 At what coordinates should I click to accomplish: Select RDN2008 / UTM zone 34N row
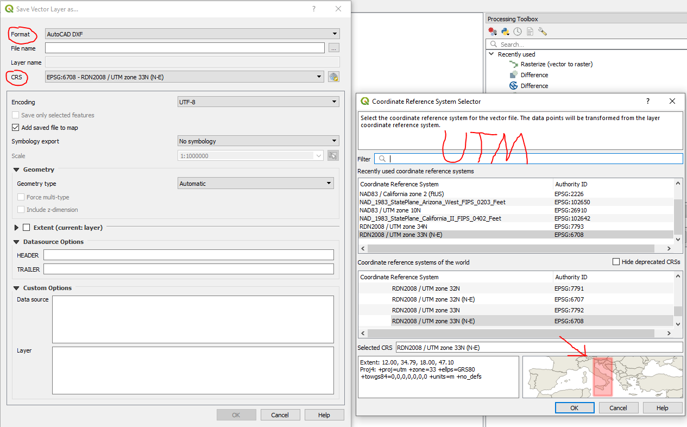[515, 227]
